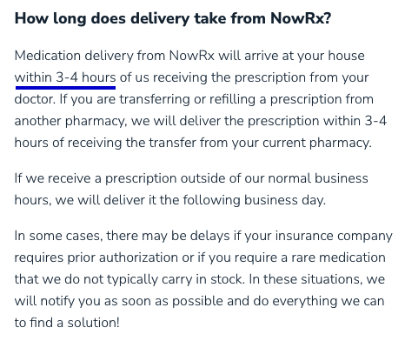
Task: Click "Medication delivery from NowRx" sentence start
Action: [115, 56]
